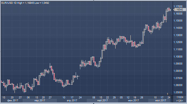Screen dimensions: 187x104
Task: Select the апр.2017 month segment
Action: (72, 101)
